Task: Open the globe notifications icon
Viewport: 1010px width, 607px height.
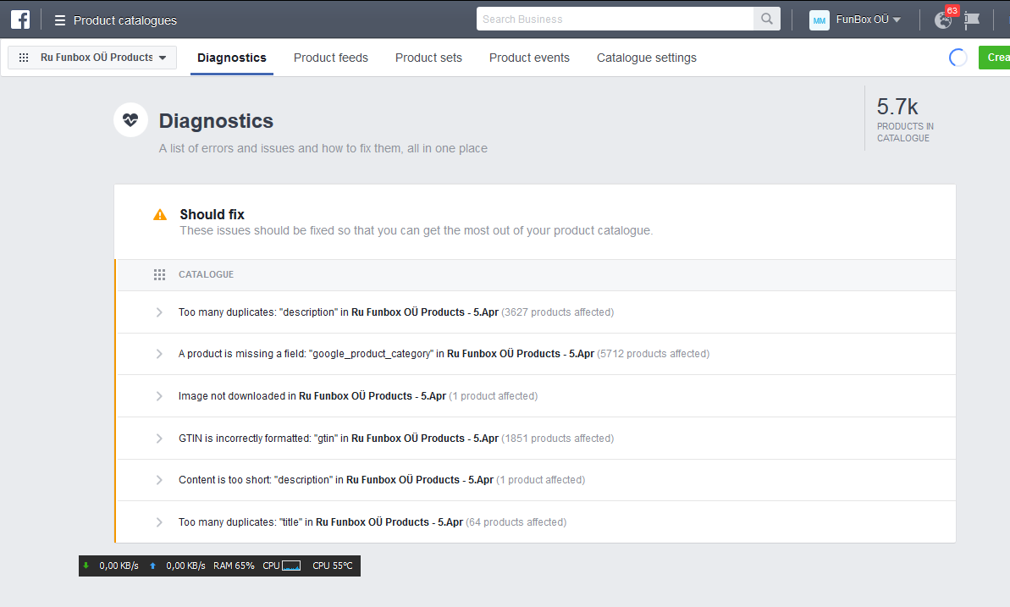Action: point(943,20)
